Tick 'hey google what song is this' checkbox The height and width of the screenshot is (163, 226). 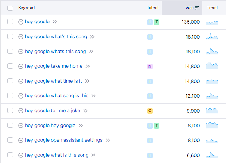10,95
